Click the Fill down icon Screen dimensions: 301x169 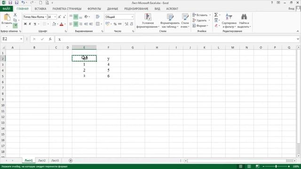(x=216, y=20)
